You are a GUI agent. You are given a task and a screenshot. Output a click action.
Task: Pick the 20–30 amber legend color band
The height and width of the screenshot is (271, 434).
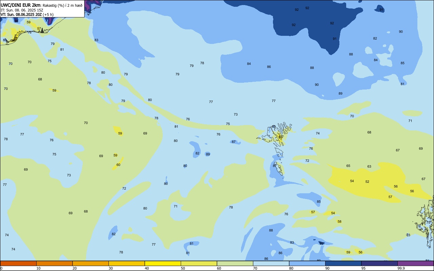[91, 263]
